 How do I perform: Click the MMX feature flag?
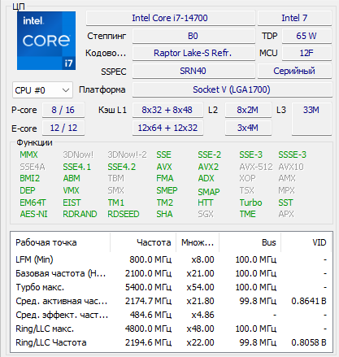point(28,155)
